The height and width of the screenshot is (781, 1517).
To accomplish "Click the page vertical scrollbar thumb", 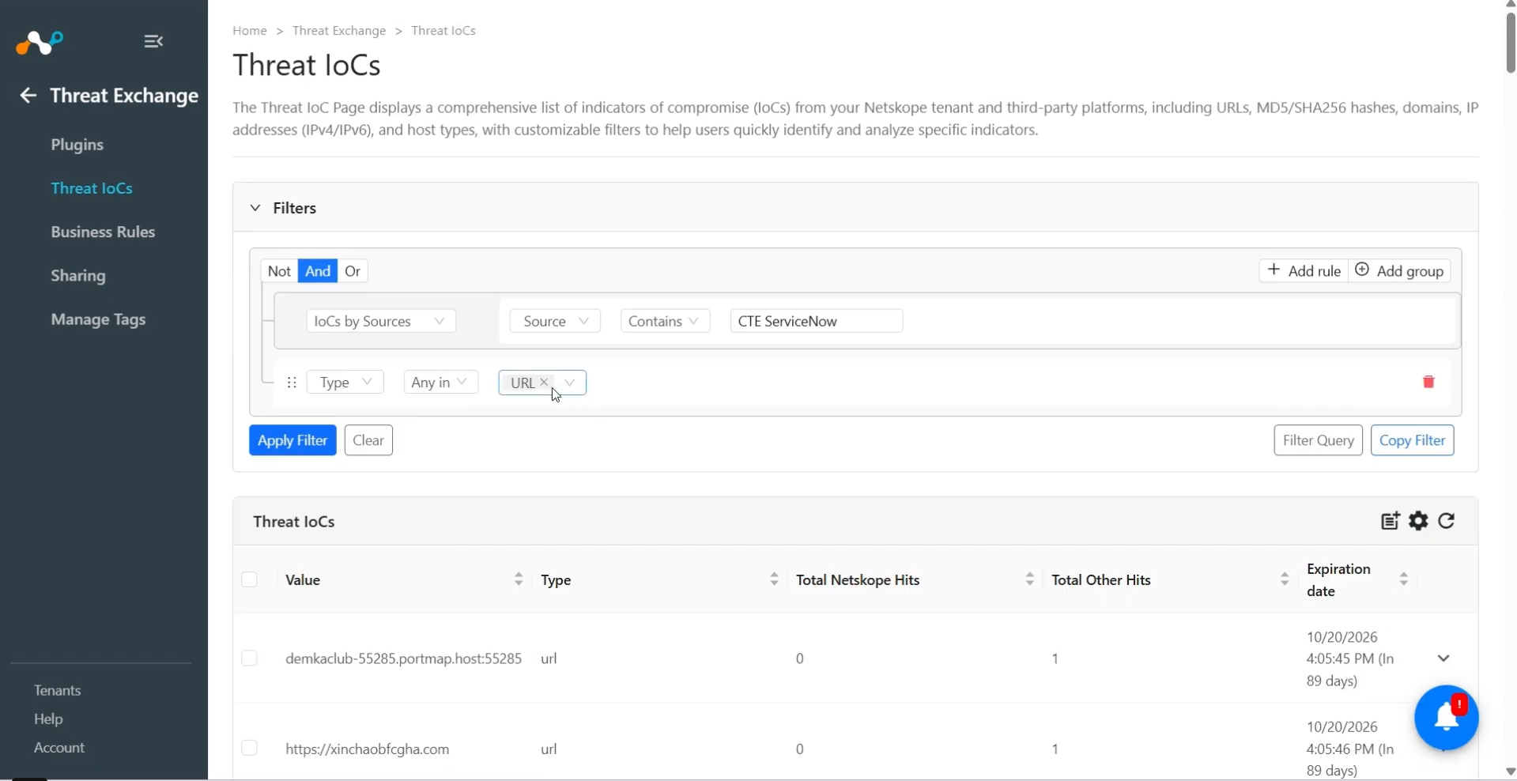I will click(1511, 43).
